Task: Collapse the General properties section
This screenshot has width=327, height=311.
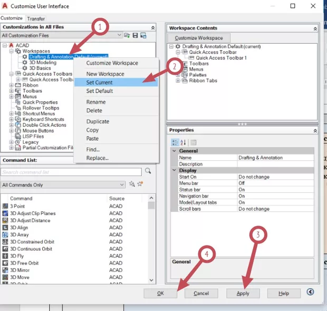Action: (x=174, y=151)
